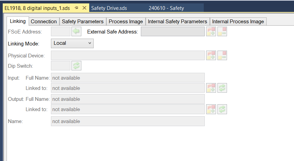Viewport: 294px width, 161px height.
Task: Click the green arrow beside FSoE Address
Action: pyautogui.click(x=76, y=32)
